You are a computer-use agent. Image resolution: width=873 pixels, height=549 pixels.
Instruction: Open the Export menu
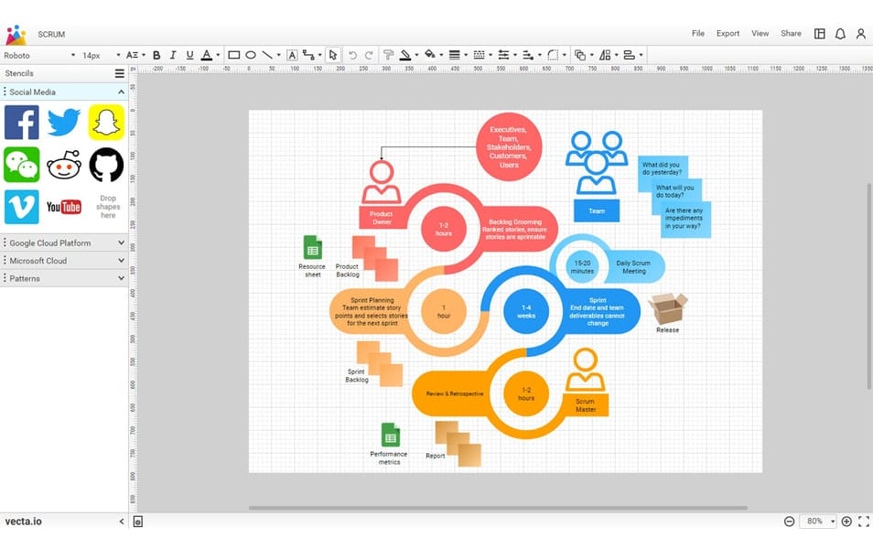[727, 34]
